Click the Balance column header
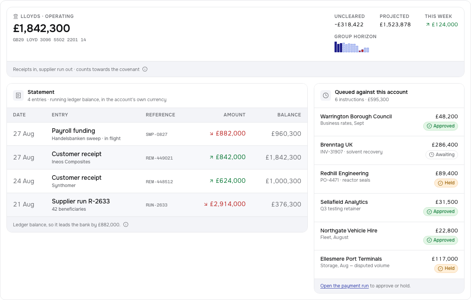Screen dimensions: 471x300 289,115
